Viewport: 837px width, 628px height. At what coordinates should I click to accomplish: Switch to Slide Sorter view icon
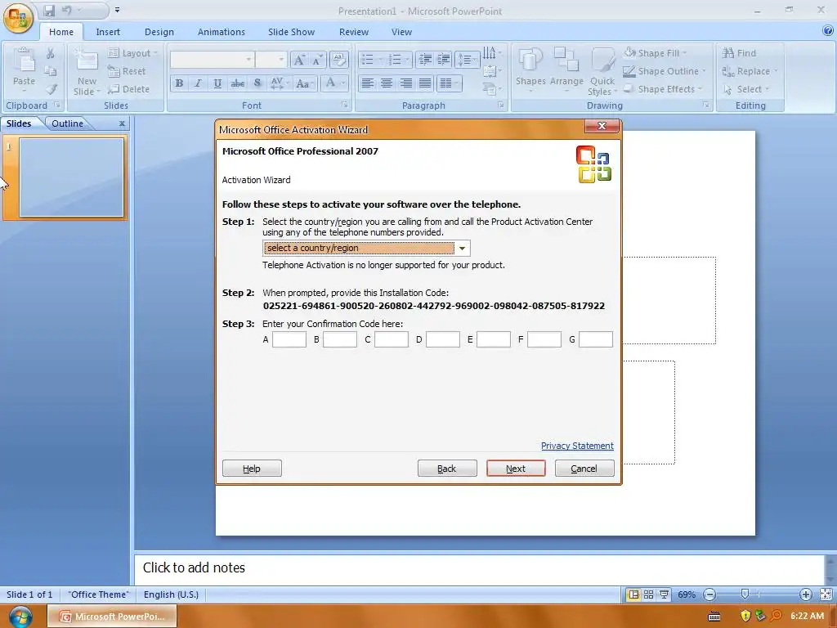pyautogui.click(x=648, y=594)
